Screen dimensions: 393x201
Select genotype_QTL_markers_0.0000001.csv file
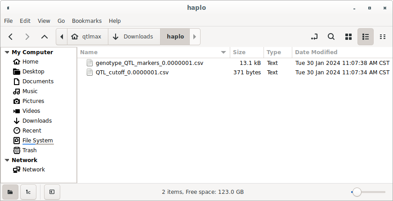[149, 63]
